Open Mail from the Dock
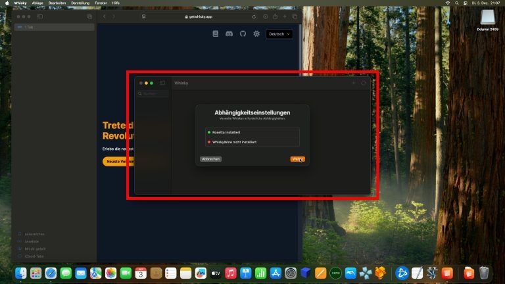The image size is (505, 284). point(81,273)
